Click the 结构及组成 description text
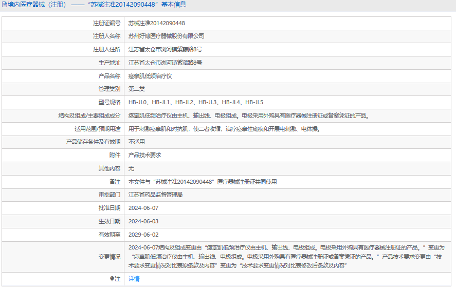The height and width of the screenshot is (289, 456). pyautogui.click(x=249, y=115)
